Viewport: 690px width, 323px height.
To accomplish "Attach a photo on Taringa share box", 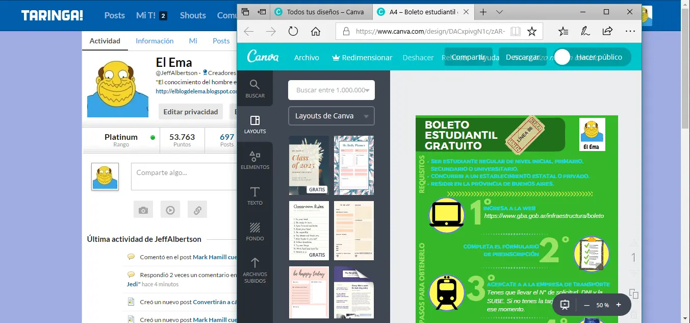I will [143, 209].
